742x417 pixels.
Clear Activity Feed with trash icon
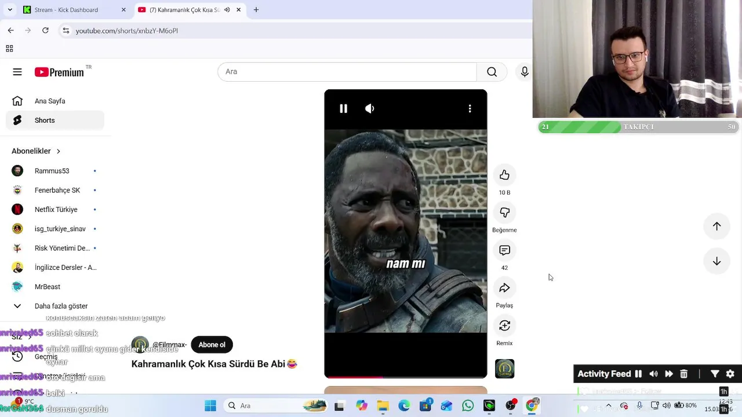[683, 374]
